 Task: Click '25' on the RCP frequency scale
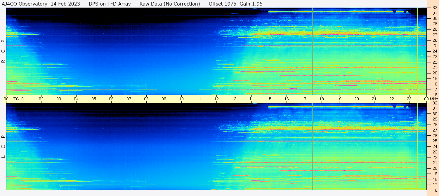tap(434, 46)
